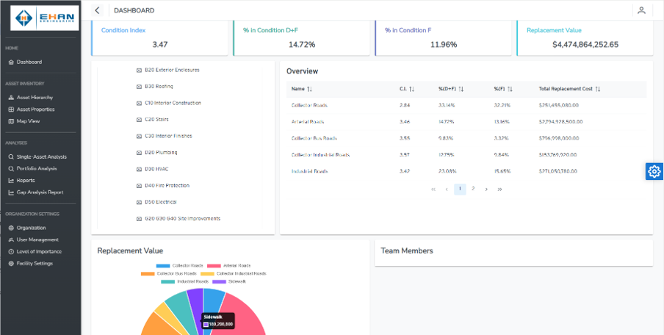Viewport: 664px width, 335px height.
Task: Click the Single-Asset Analysis search icon
Action: click(12, 156)
